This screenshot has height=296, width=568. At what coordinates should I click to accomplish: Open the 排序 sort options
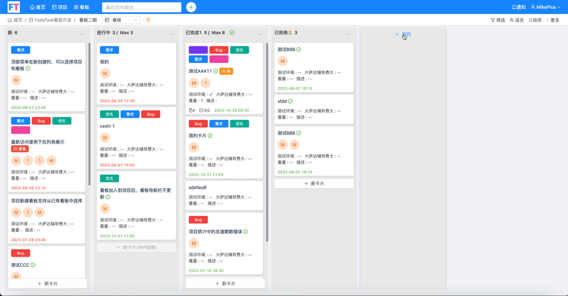(x=535, y=20)
